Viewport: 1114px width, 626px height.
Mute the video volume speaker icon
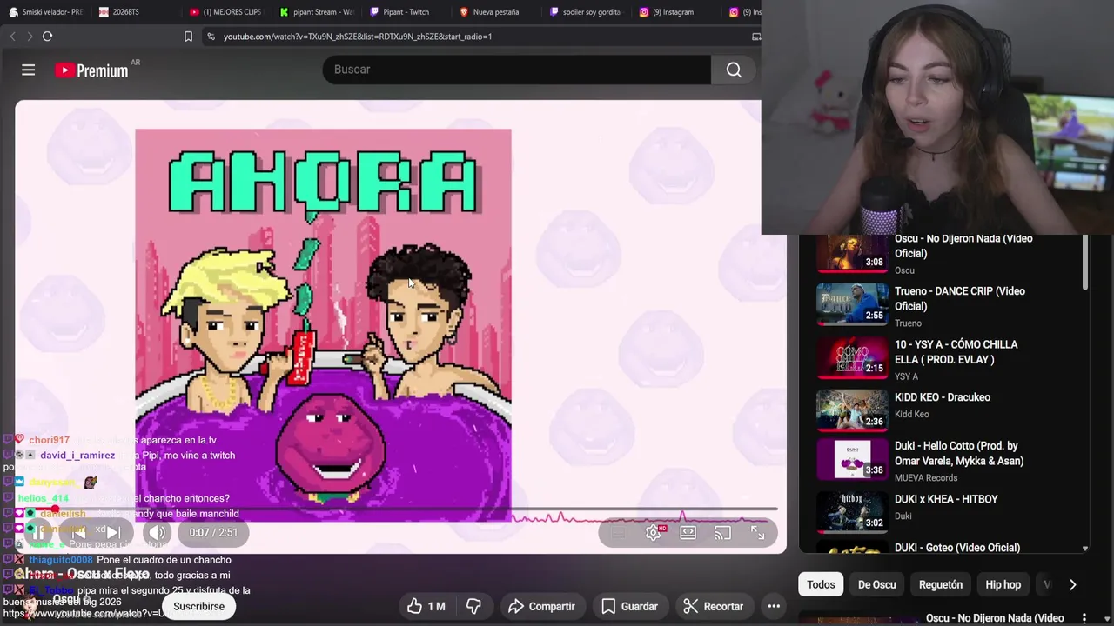click(x=157, y=533)
